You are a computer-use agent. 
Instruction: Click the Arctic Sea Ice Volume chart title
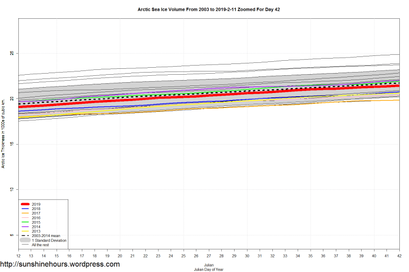coord(209,10)
